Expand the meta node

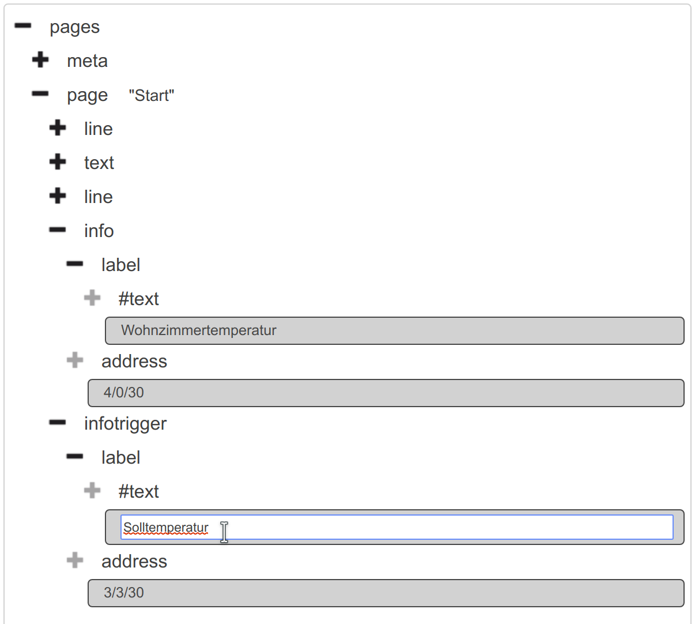(x=40, y=60)
